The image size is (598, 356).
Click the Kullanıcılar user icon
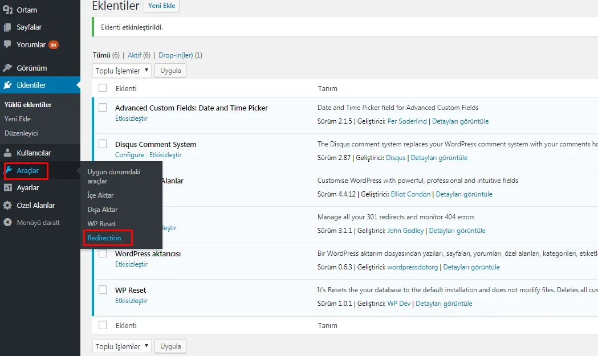click(x=7, y=153)
